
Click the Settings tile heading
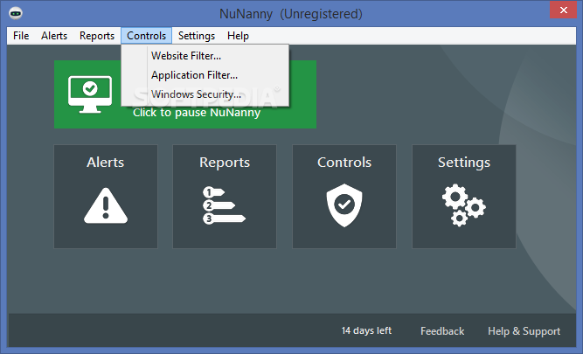coord(464,162)
